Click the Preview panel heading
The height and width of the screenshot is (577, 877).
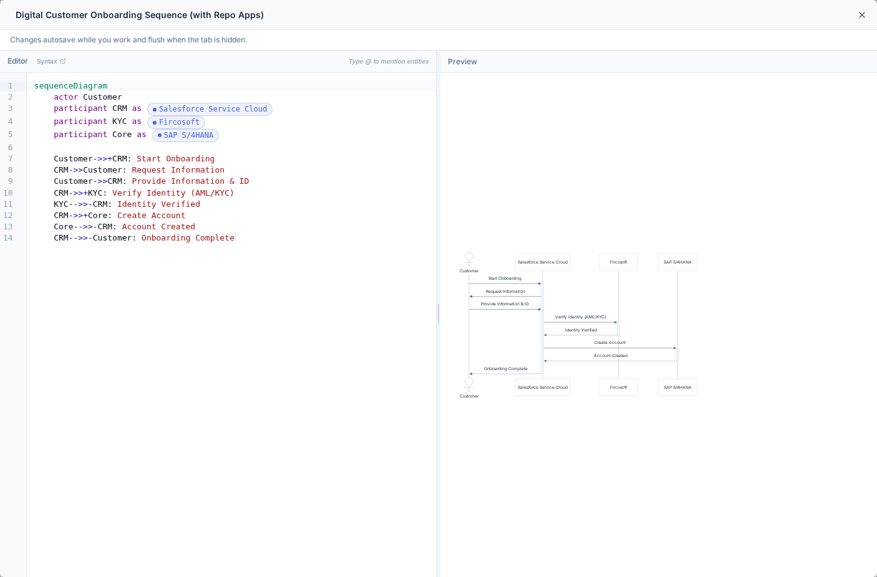[462, 62]
